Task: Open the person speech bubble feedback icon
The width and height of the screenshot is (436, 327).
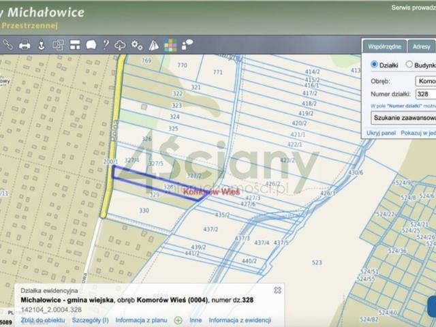Action: pos(187,44)
